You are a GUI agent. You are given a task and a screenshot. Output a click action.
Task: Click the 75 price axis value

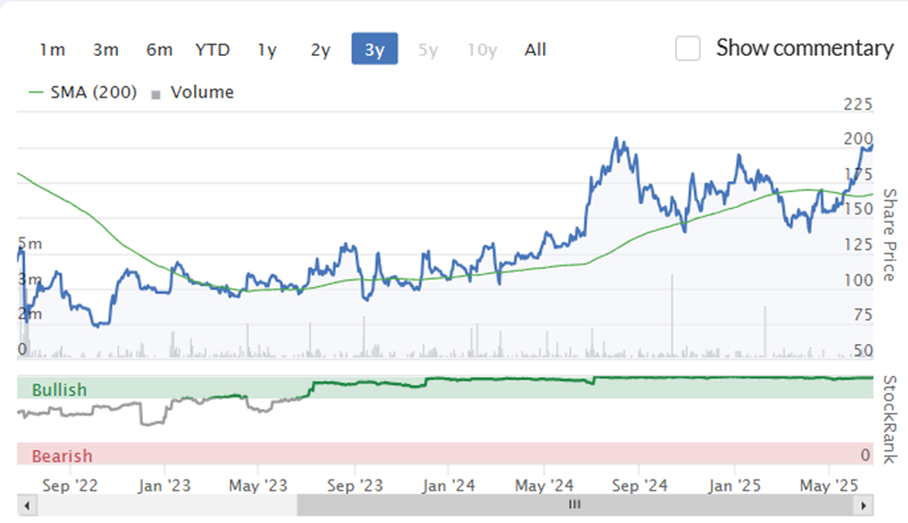[x=863, y=315]
